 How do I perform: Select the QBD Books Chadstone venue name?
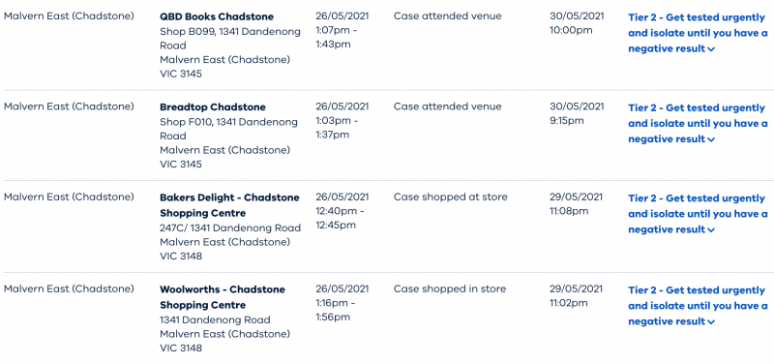click(x=217, y=16)
